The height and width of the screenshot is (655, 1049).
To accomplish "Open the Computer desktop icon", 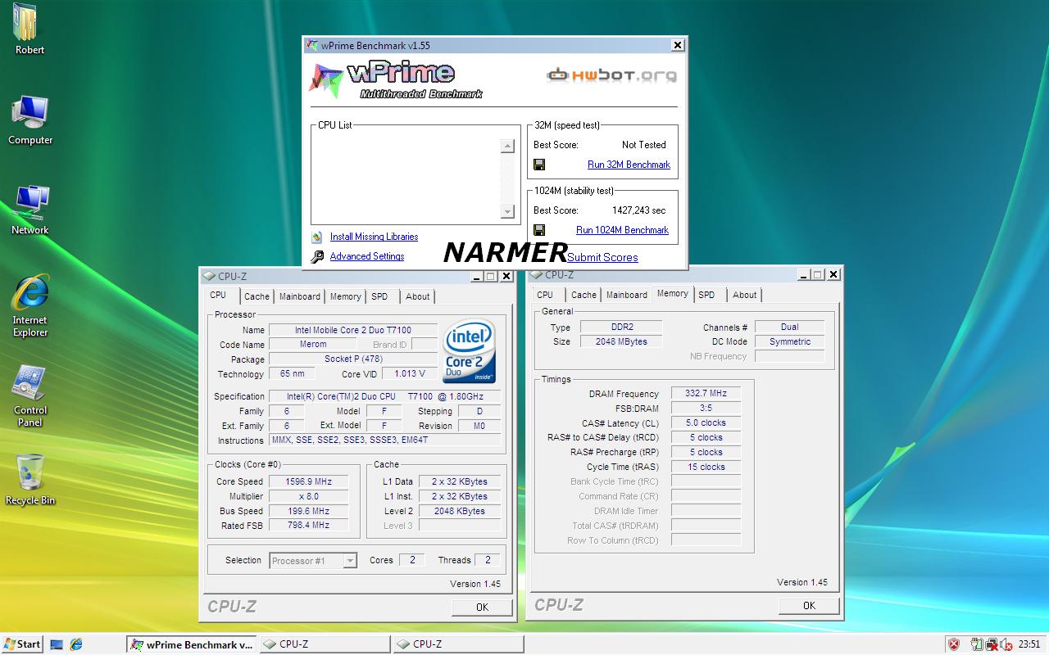I will (30, 120).
